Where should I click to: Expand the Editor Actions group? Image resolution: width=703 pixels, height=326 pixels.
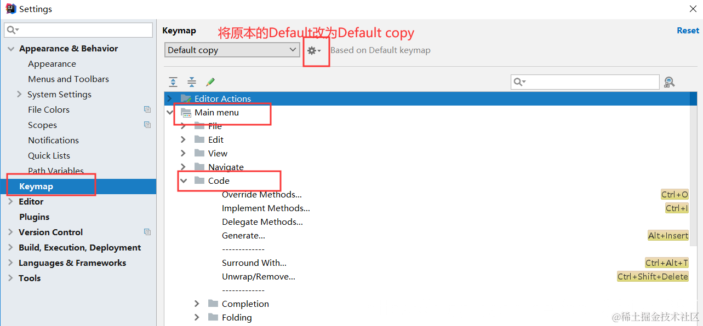(x=170, y=98)
